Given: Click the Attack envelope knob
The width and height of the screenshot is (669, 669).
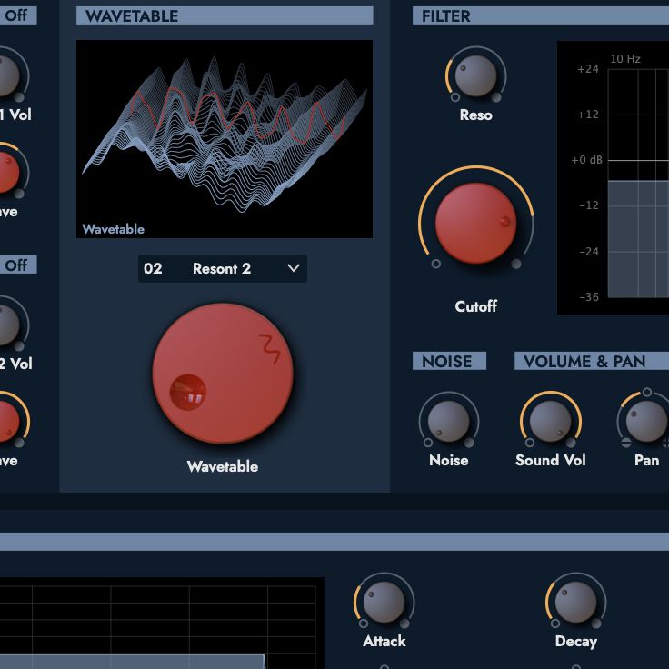Looking at the screenshot, I should click(x=384, y=602).
